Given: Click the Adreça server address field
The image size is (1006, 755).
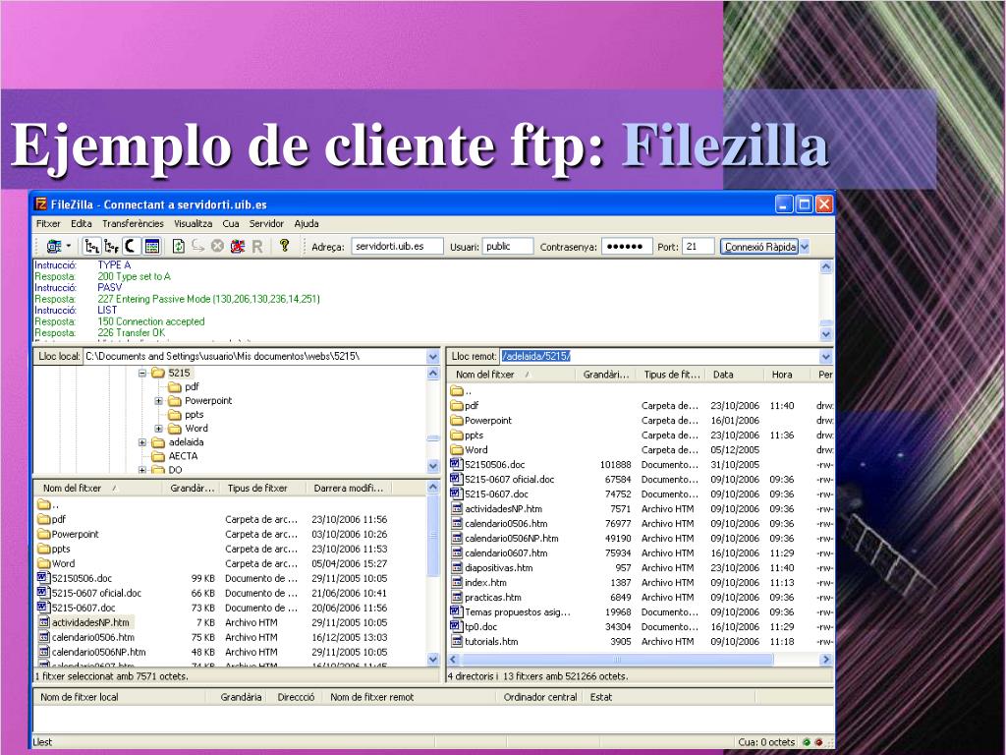Looking at the screenshot, I should 397,247.
